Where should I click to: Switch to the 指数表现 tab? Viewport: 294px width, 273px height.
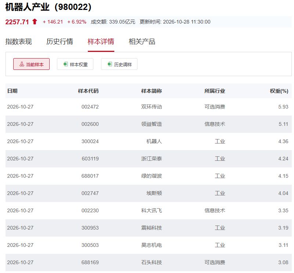click(19, 42)
